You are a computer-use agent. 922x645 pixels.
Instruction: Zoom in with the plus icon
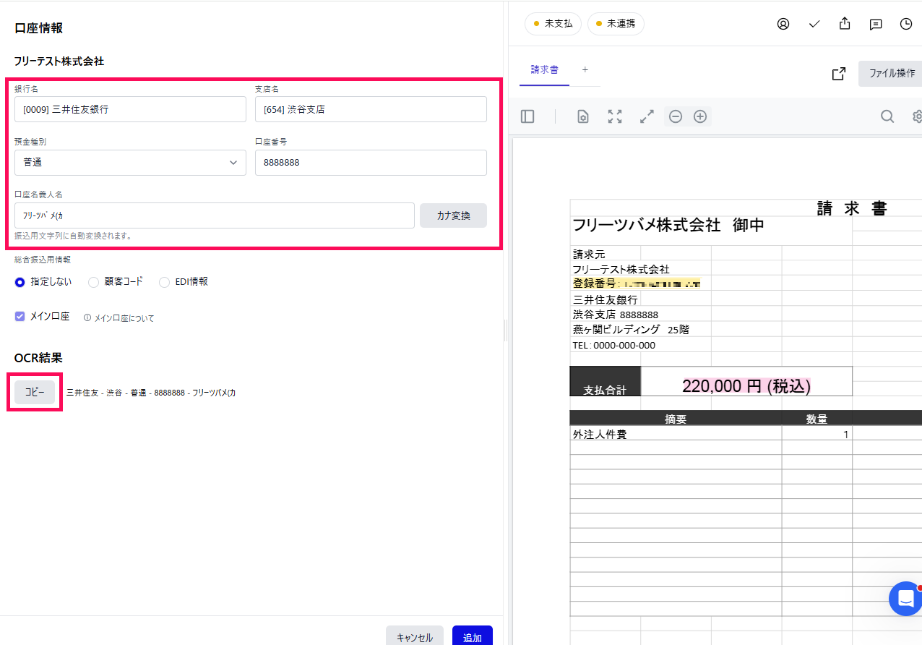(x=700, y=116)
